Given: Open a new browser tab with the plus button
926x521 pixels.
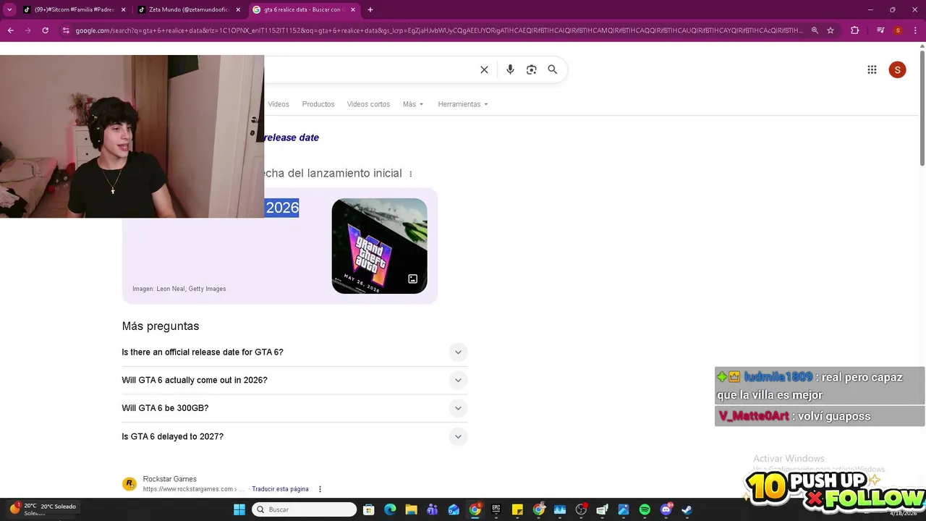Looking at the screenshot, I should point(370,9).
